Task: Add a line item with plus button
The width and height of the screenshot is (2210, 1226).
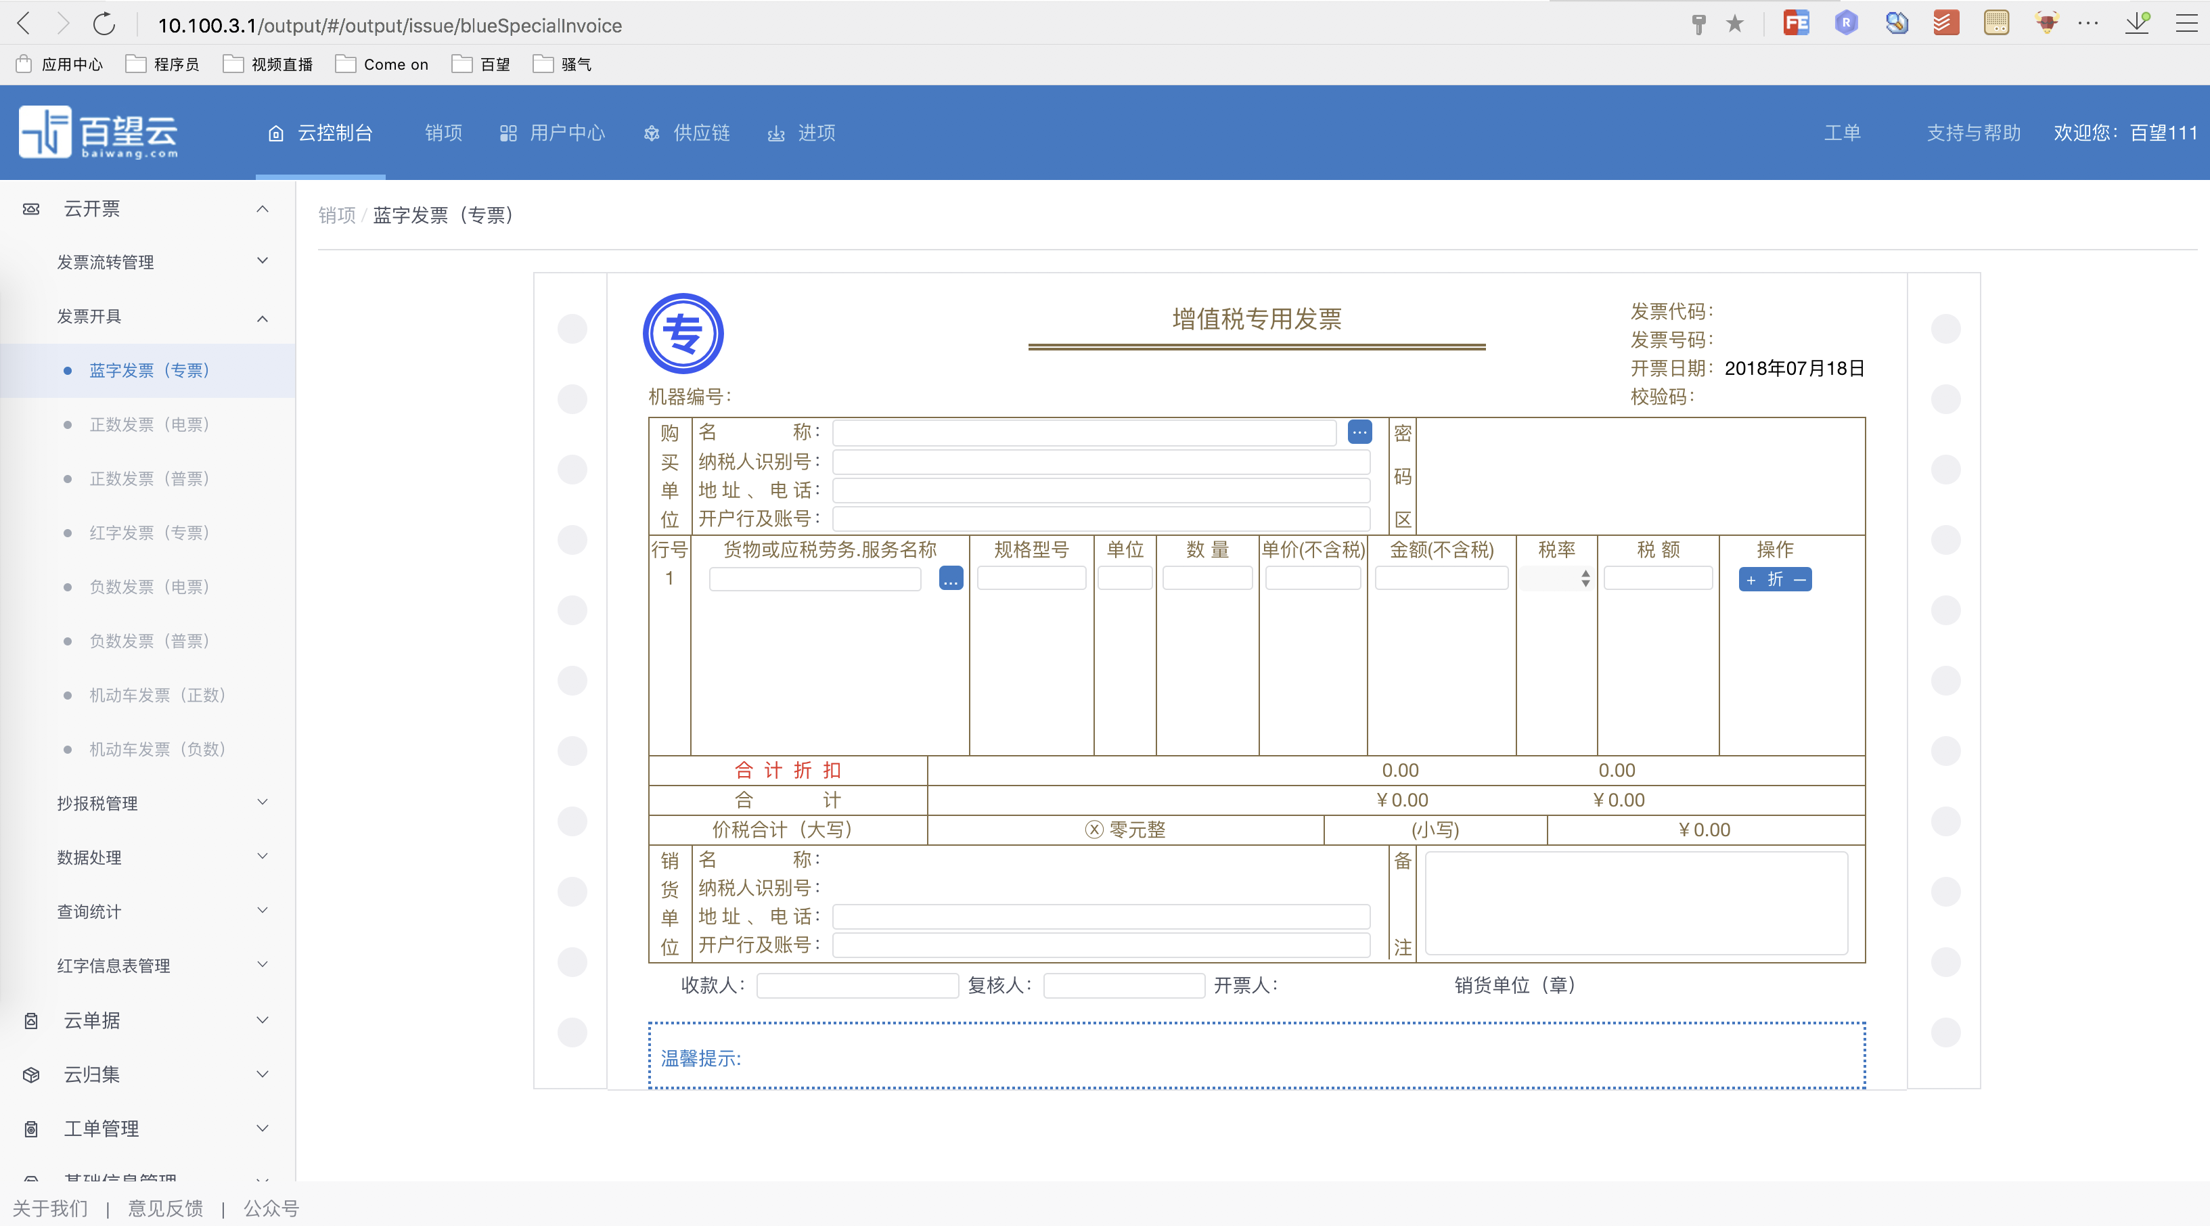Action: [x=1751, y=580]
